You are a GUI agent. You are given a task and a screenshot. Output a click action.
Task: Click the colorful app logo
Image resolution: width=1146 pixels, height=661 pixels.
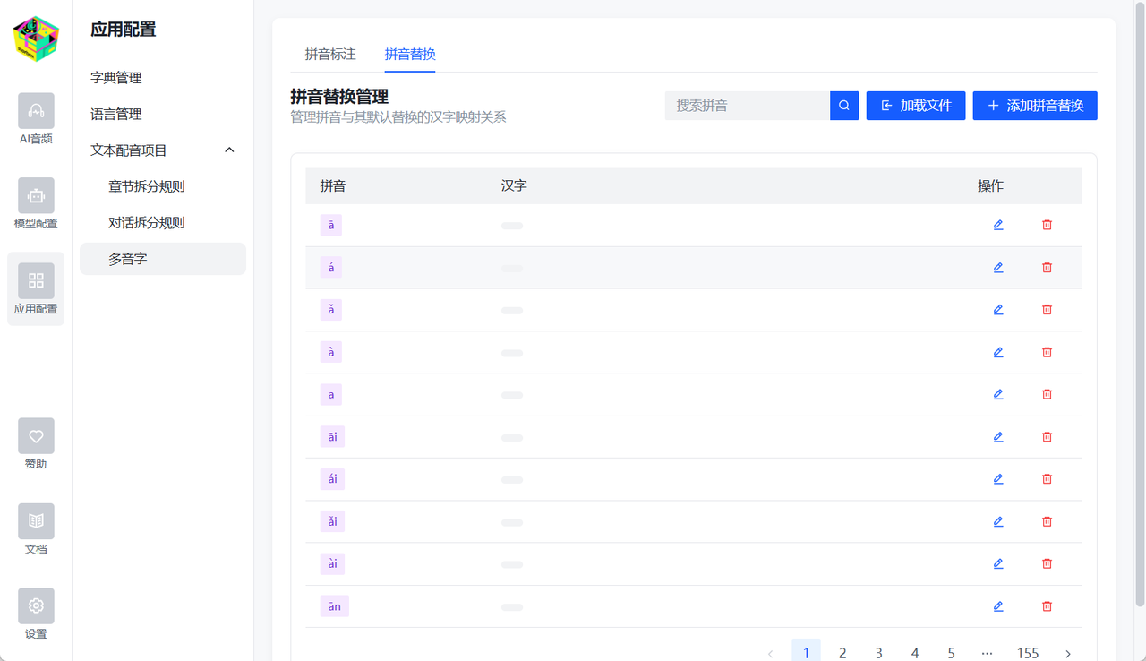tap(36, 38)
